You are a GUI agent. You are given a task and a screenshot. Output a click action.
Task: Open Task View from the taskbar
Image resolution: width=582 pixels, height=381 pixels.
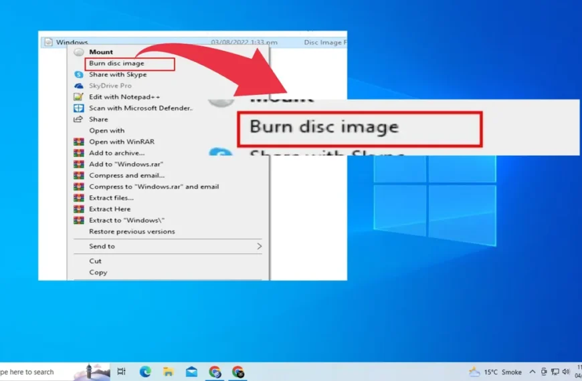click(121, 372)
